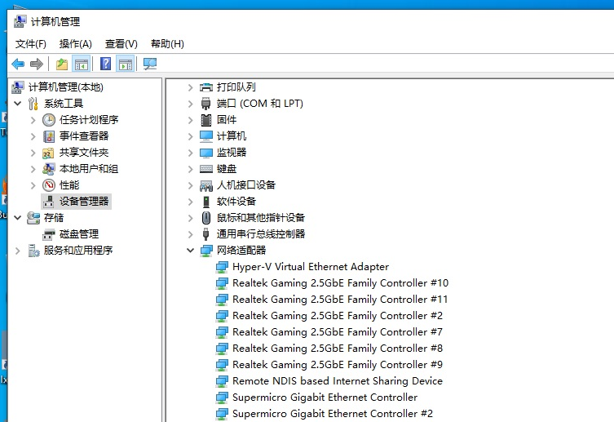
Task: Select Realtek Gaming 2.5GbE Family Controller #8
Action: click(x=337, y=349)
